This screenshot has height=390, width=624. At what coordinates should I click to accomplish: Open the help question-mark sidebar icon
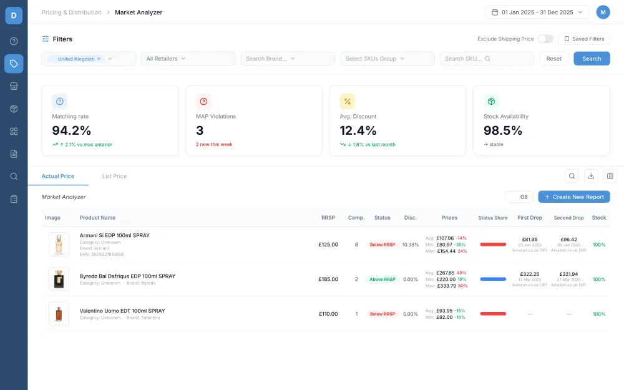[x=14, y=41]
